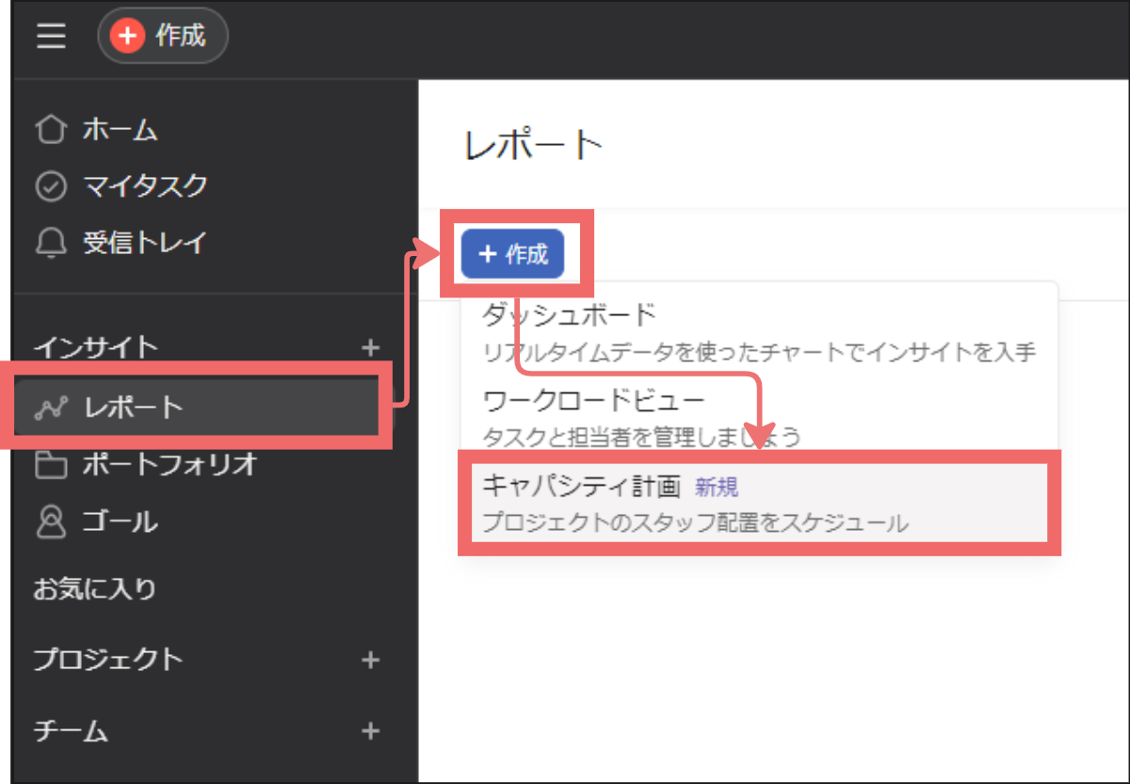Click the レポート page heading

[x=534, y=145]
